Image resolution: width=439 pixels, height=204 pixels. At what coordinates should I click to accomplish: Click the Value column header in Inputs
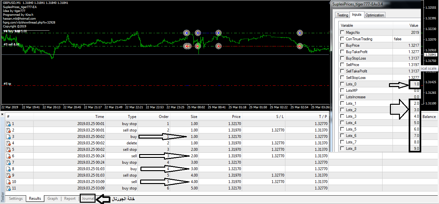(x=406, y=25)
